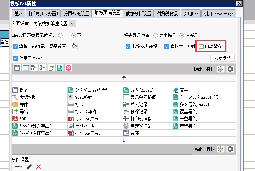Image resolution: width=255 pixels, height=171 pixels.
Task: Click the up arrow to move to top toolbar
Action: point(124,78)
